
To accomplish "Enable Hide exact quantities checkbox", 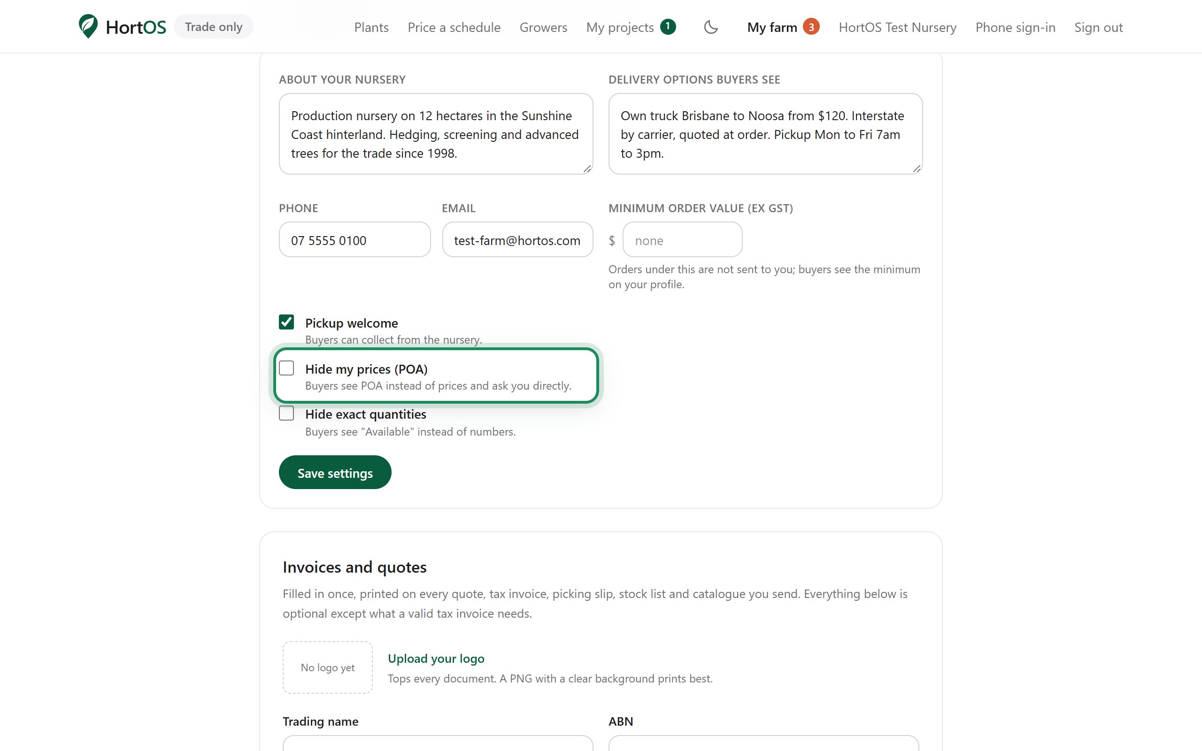I will pyautogui.click(x=286, y=413).
